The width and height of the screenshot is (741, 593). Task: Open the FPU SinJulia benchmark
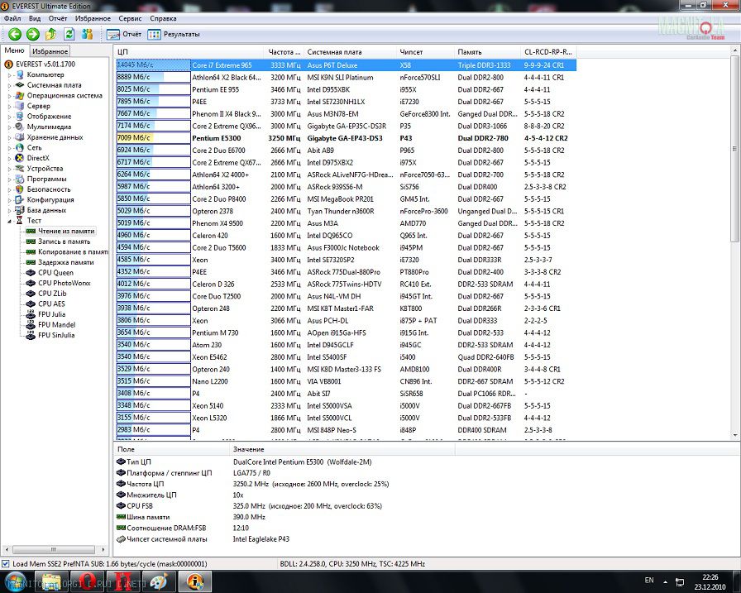click(x=50, y=335)
